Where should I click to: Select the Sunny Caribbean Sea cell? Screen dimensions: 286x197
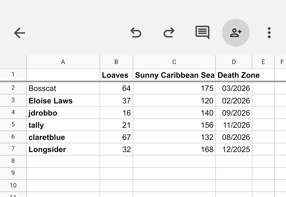click(x=174, y=75)
